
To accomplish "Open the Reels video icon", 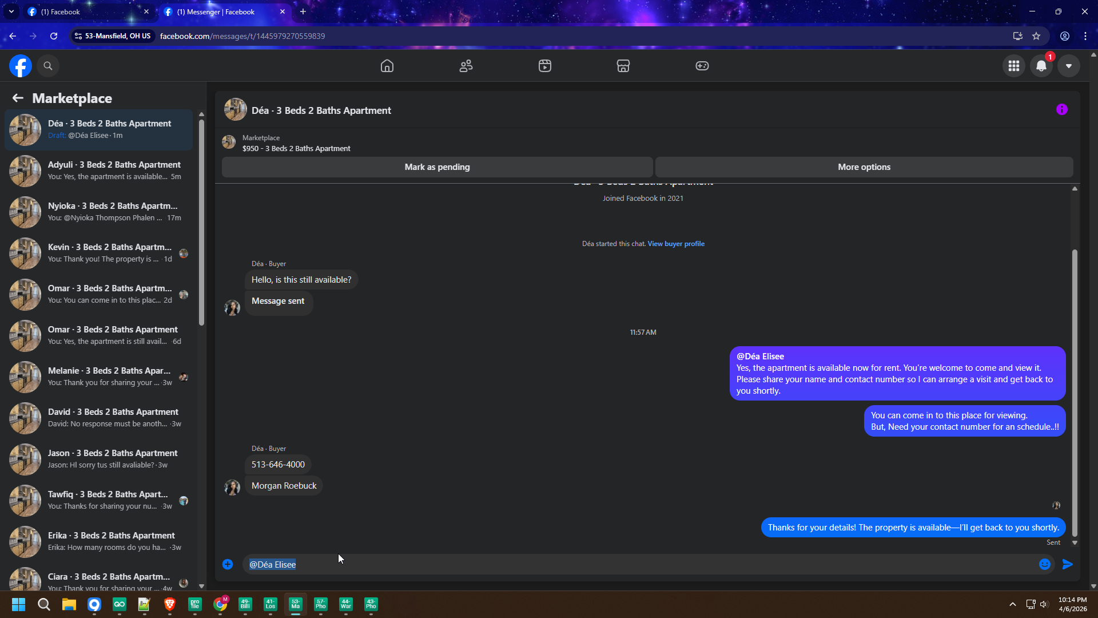I will [x=545, y=66].
